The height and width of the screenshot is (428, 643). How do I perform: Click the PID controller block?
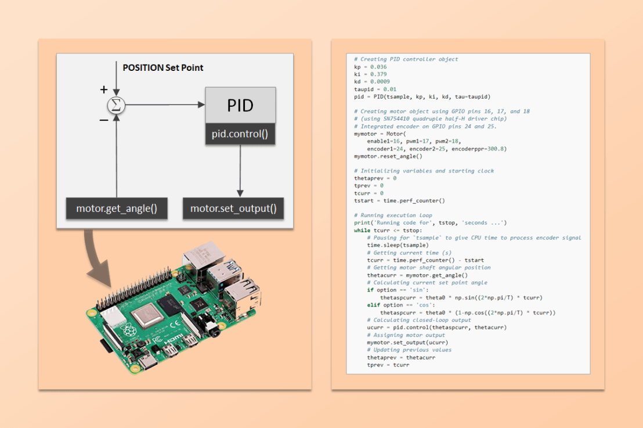coord(240,105)
